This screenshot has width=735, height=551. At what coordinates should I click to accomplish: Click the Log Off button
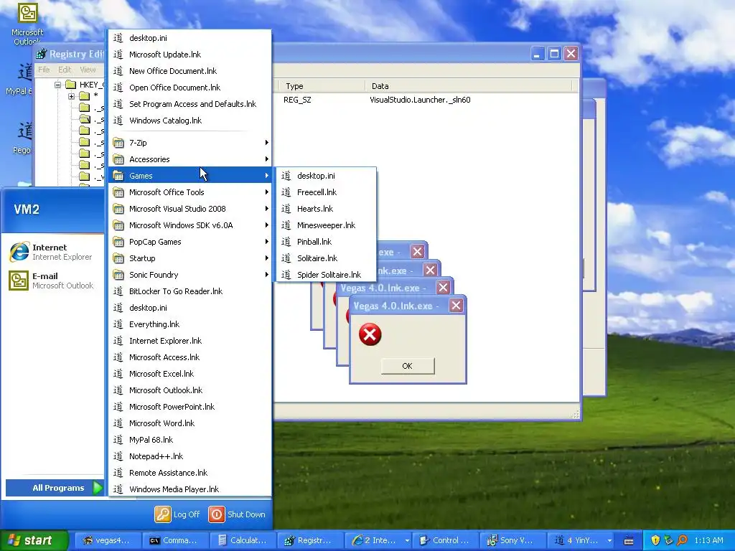(x=178, y=514)
